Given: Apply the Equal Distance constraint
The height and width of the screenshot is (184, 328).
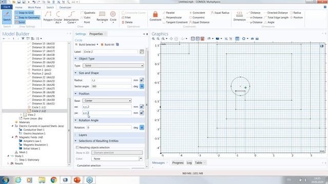Looking at the screenshot, I should (199, 22).
